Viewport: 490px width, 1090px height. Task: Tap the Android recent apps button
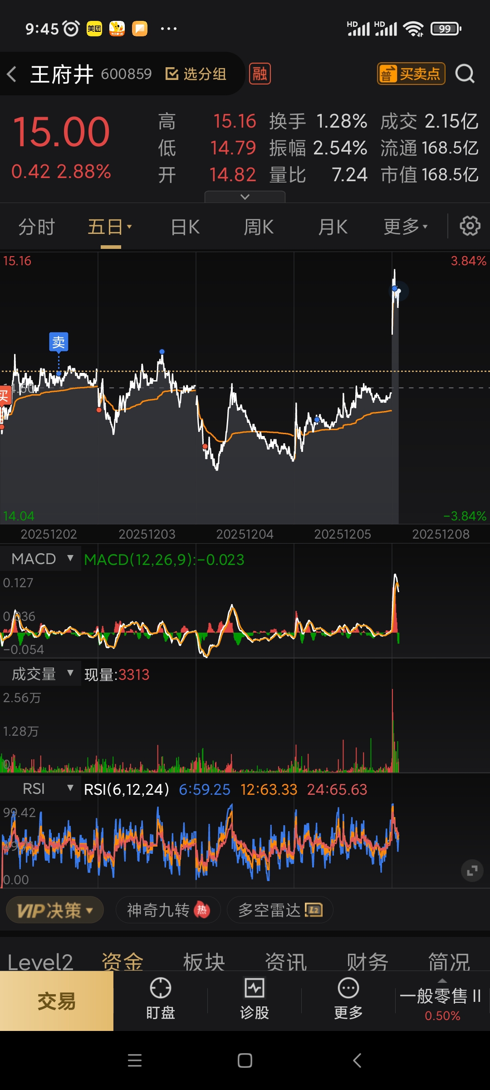pos(135,1060)
